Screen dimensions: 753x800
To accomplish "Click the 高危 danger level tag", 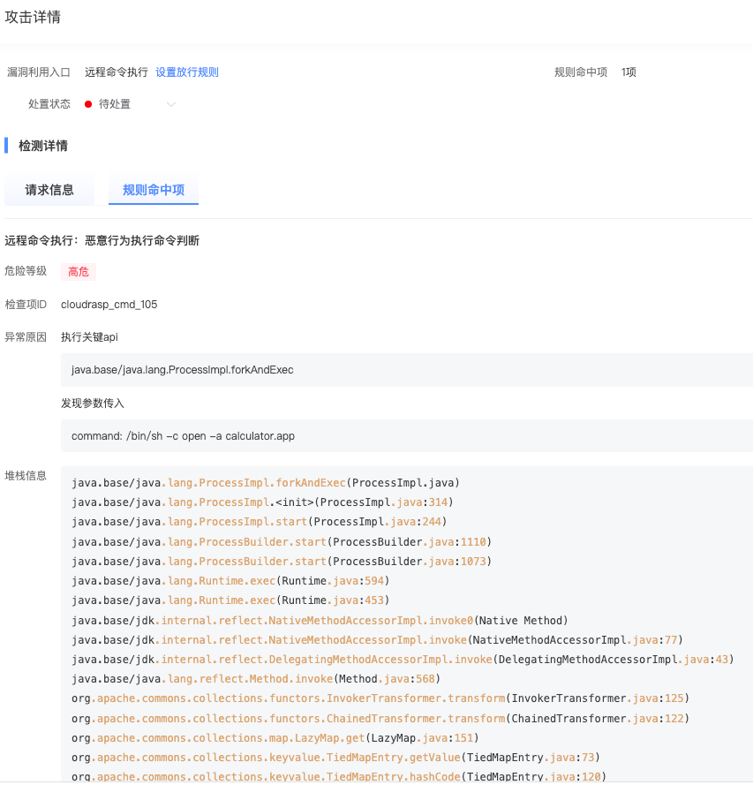I will pyautogui.click(x=79, y=272).
